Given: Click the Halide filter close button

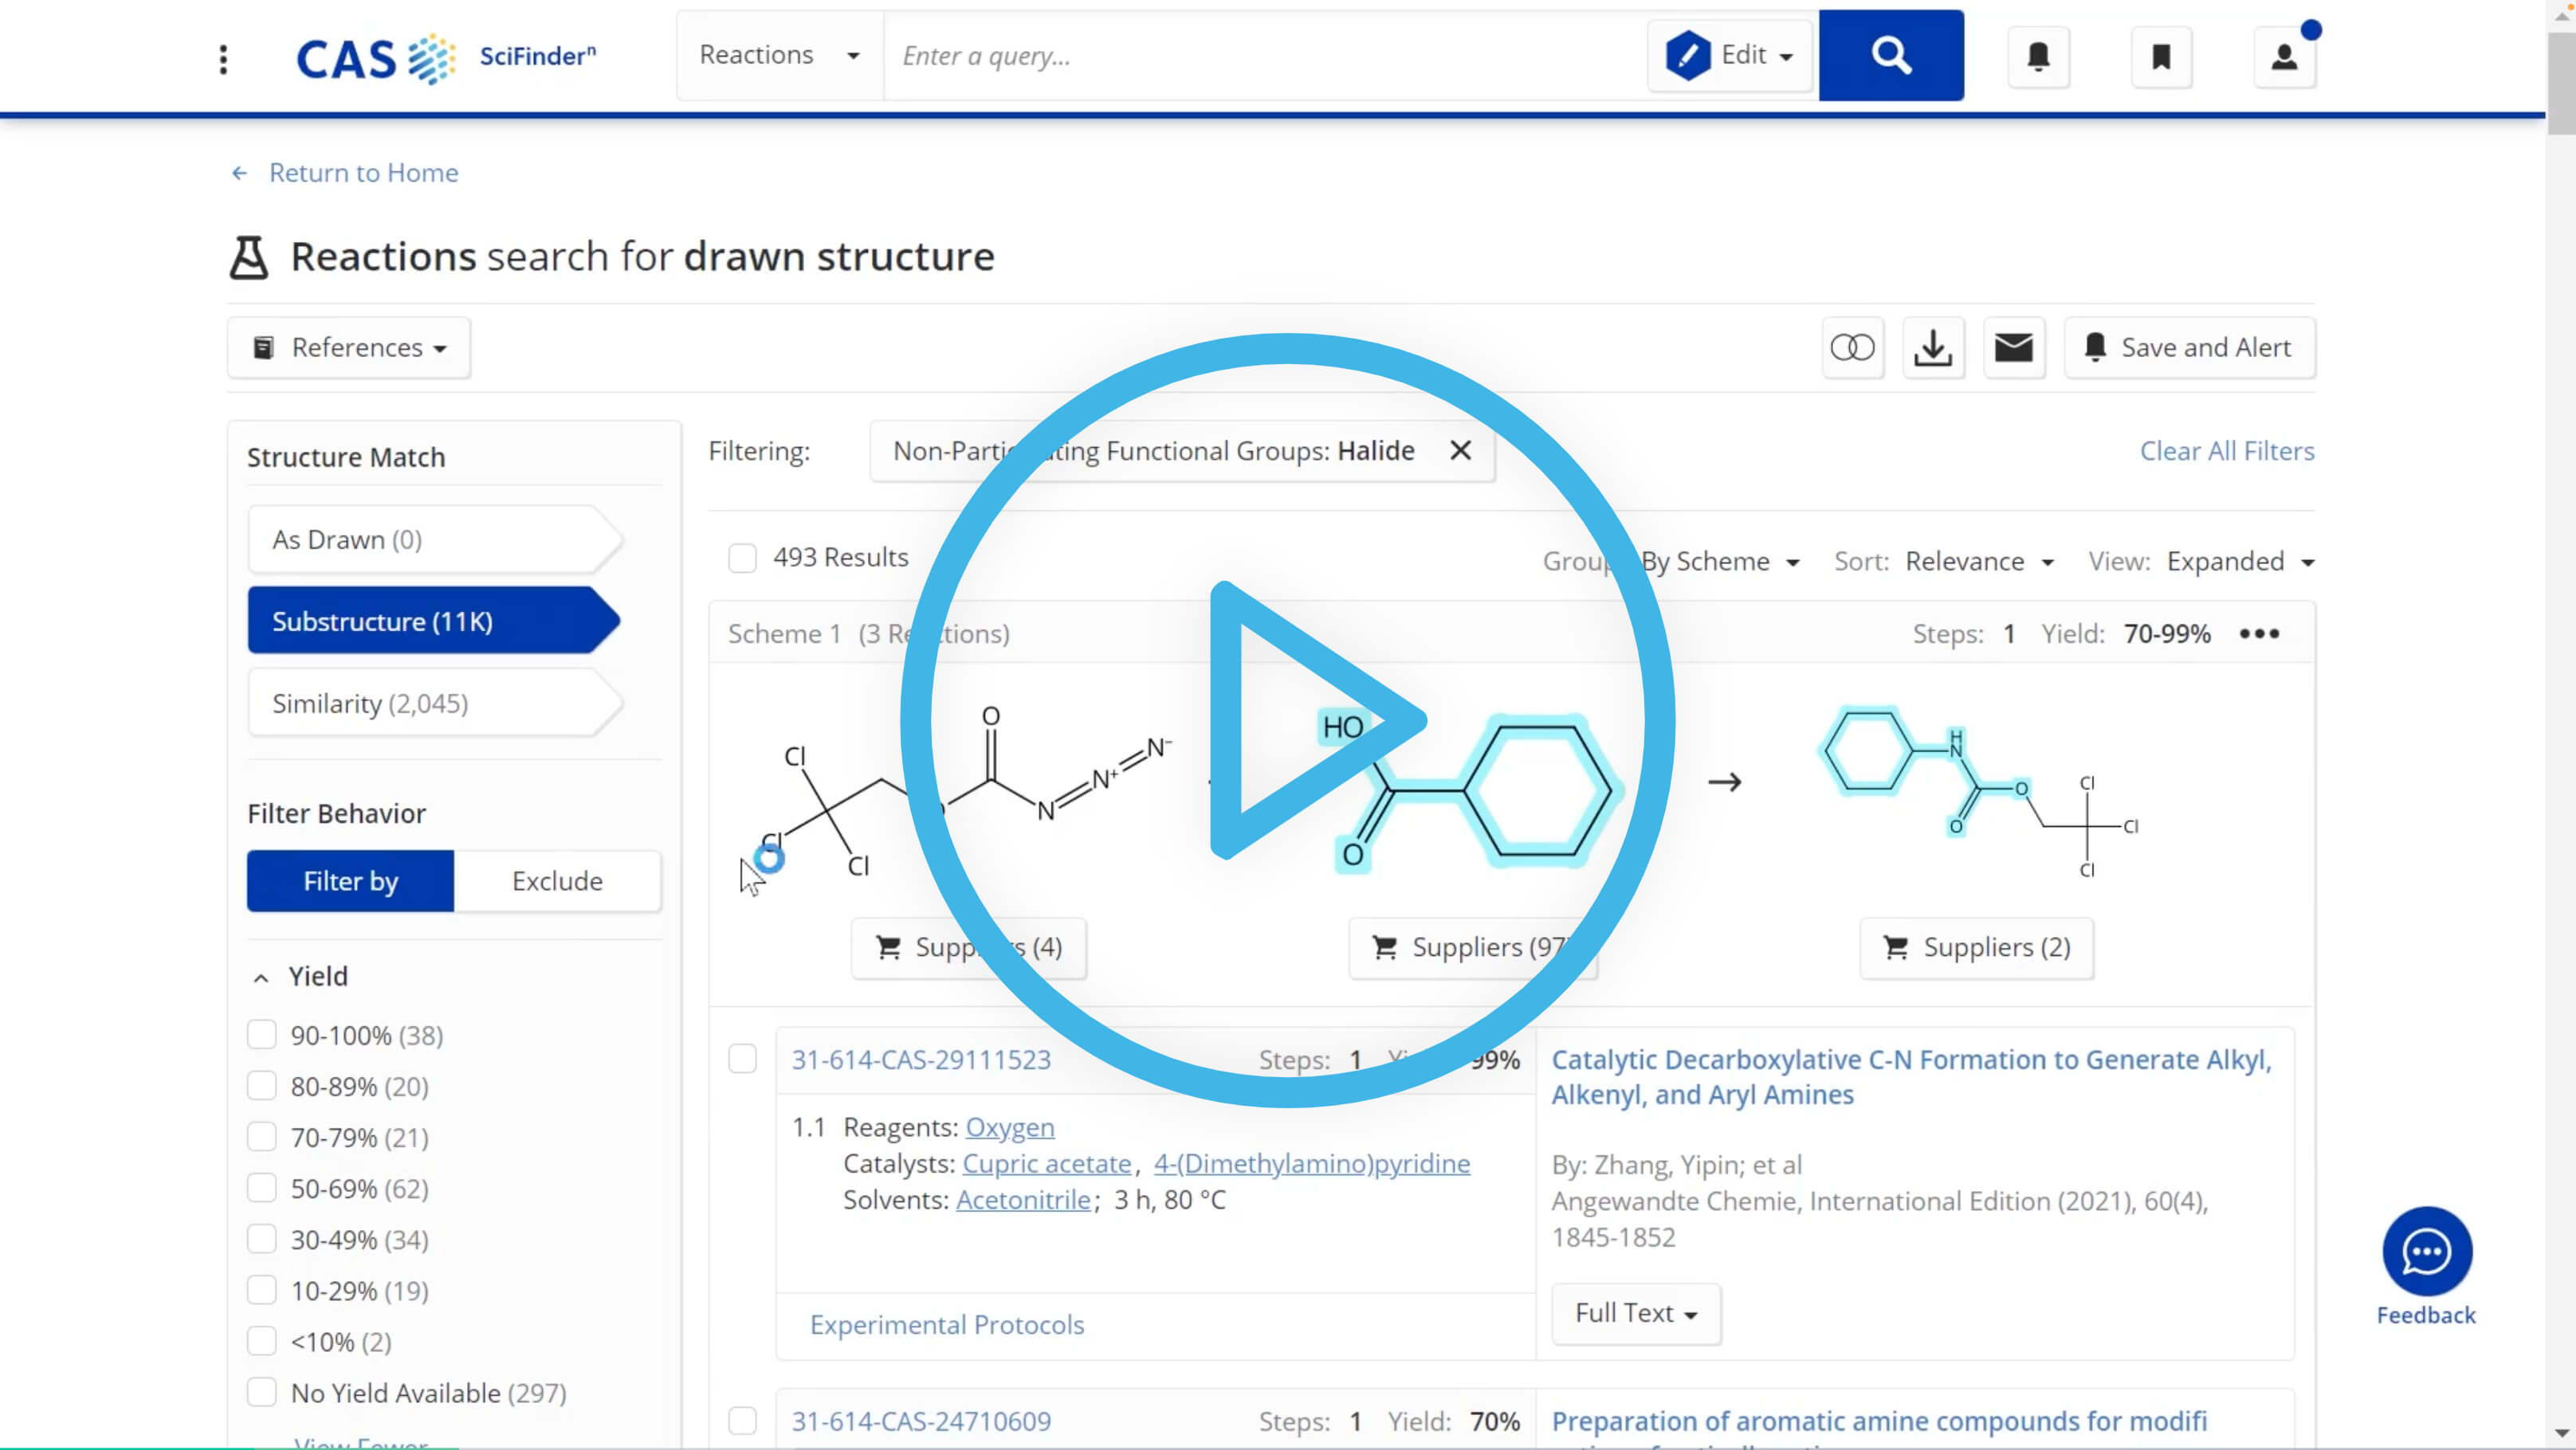Looking at the screenshot, I should (x=1462, y=451).
